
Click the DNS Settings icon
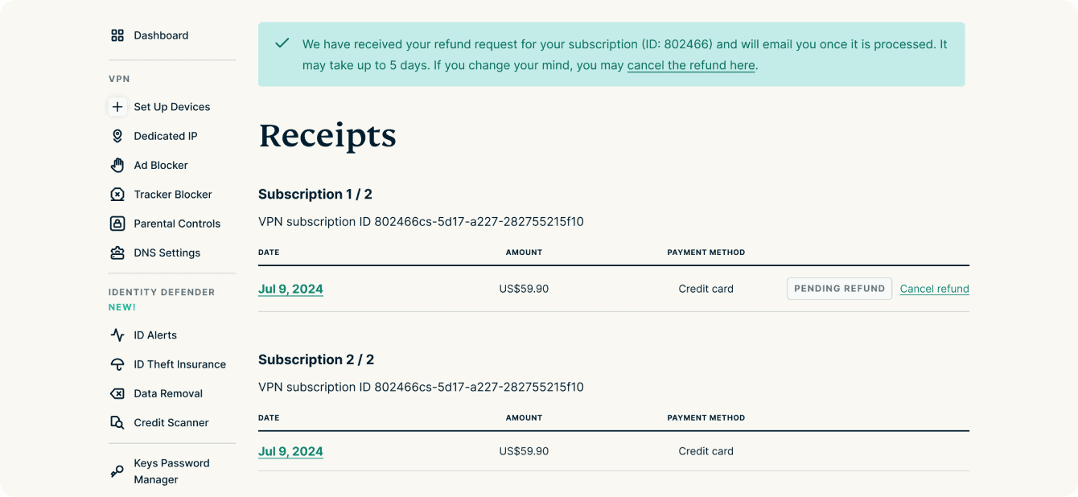pos(117,253)
